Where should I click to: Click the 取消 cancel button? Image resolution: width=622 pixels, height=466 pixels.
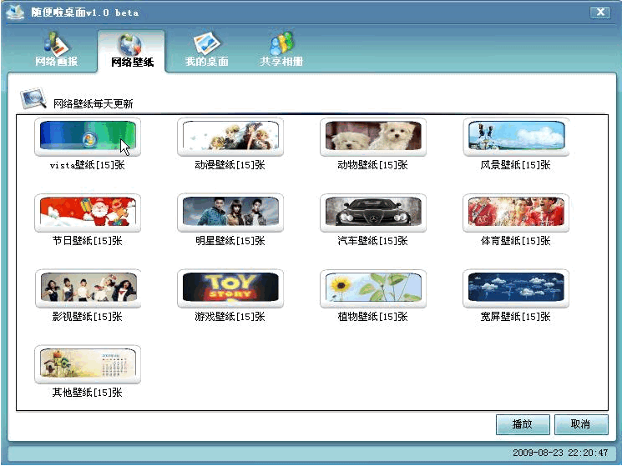click(x=581, y=424)
